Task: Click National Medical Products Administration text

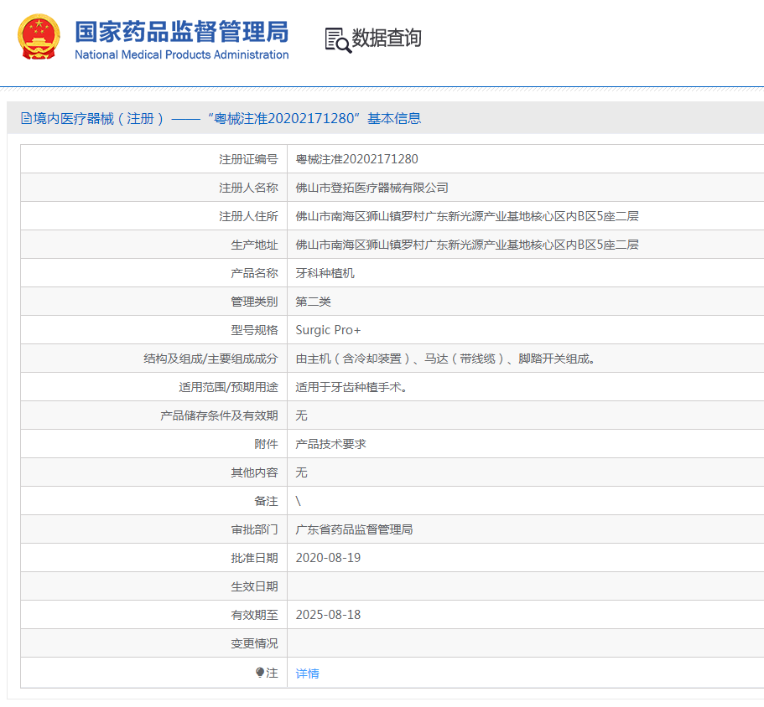Action: (182, 55)
